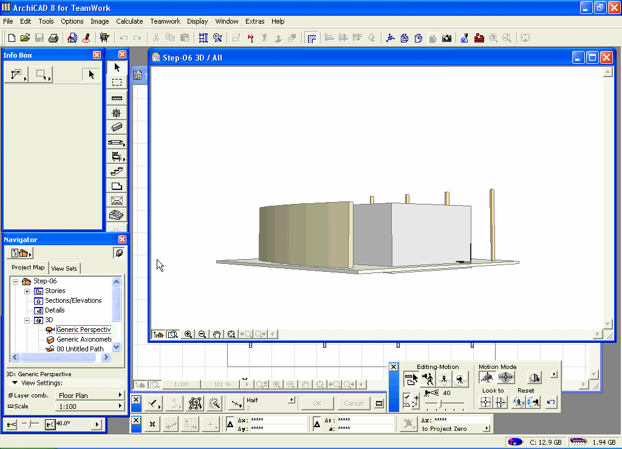Expand the Stories tree node
This screenshot has height=449, width=622.
pos(27,291)
